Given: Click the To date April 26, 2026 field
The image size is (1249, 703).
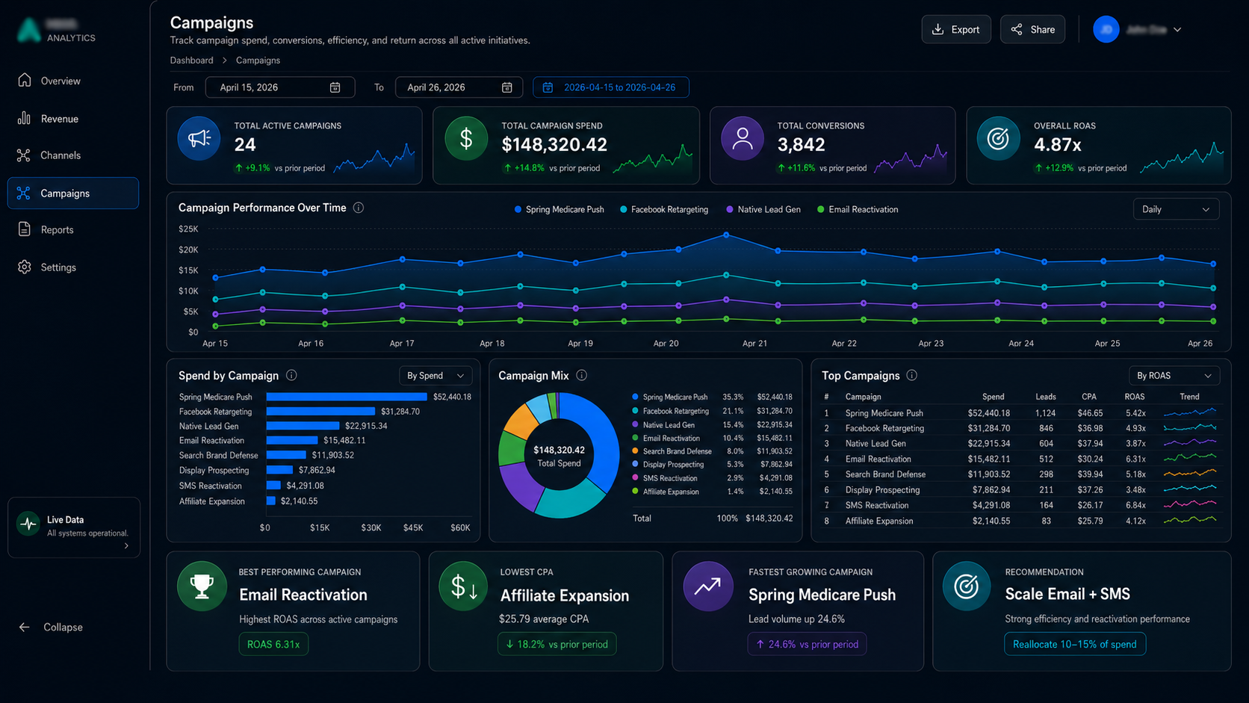Looking at the screenshot, I should pyautogui.click(x=459, y=87).
